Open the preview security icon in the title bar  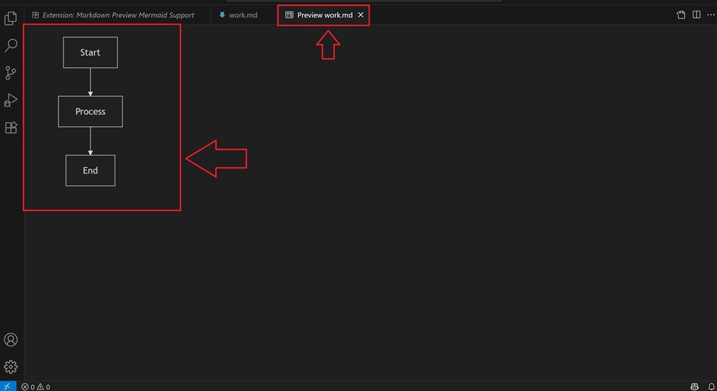coord(680,14)
